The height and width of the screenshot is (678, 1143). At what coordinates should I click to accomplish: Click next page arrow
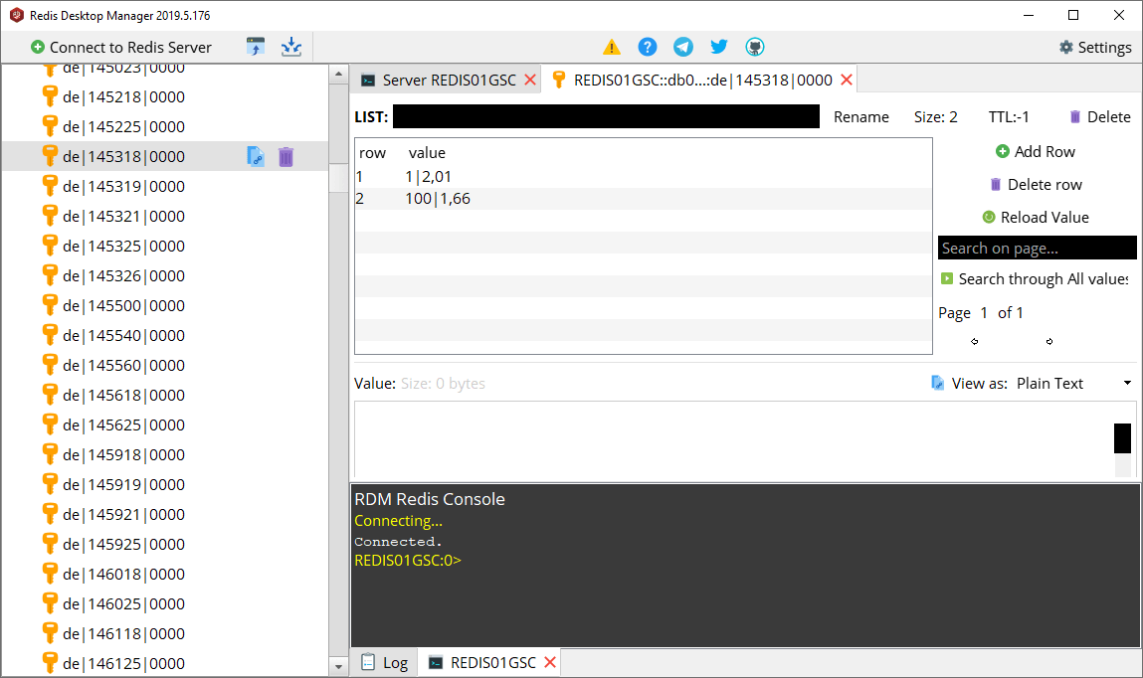click(x=1048, y=342)
